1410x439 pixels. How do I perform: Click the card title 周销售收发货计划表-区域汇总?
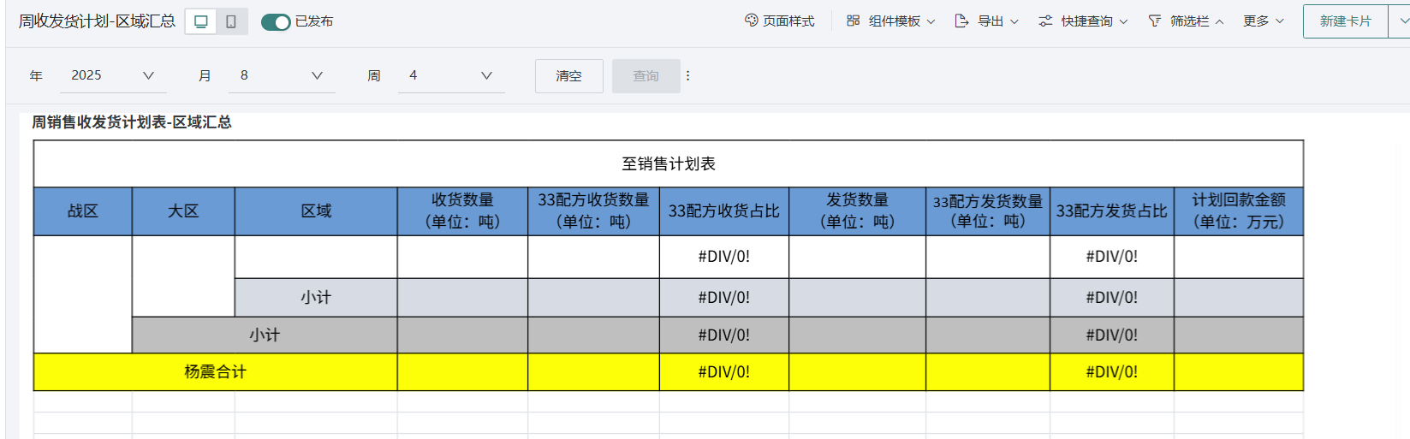coord(132,122)
